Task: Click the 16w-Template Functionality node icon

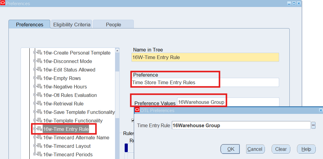Action: point(40,121)
